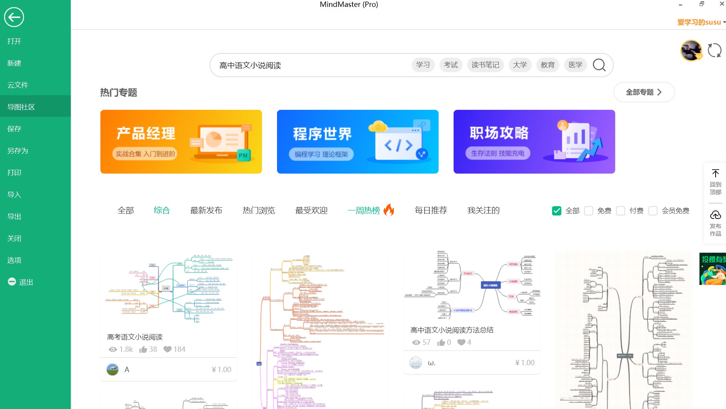
Task: Click the 读书笔记 search tag
Action: point(485,65)
